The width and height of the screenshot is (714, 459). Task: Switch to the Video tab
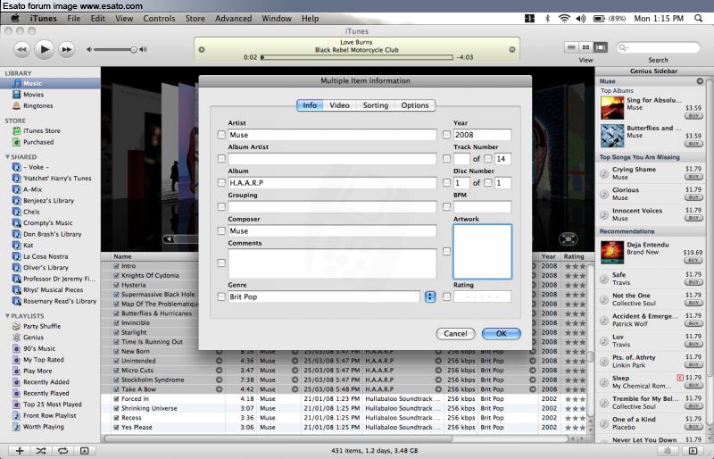pos(339,105)
